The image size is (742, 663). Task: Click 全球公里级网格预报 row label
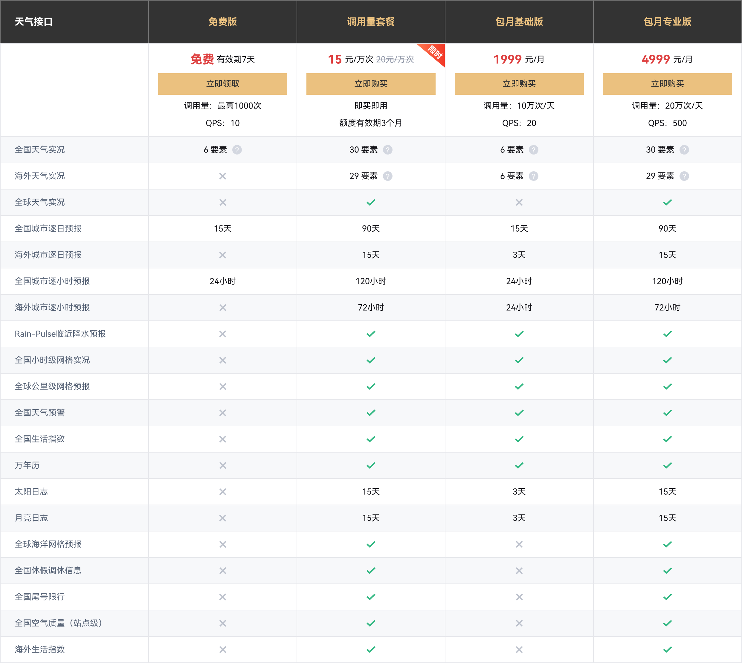point(52,386)
